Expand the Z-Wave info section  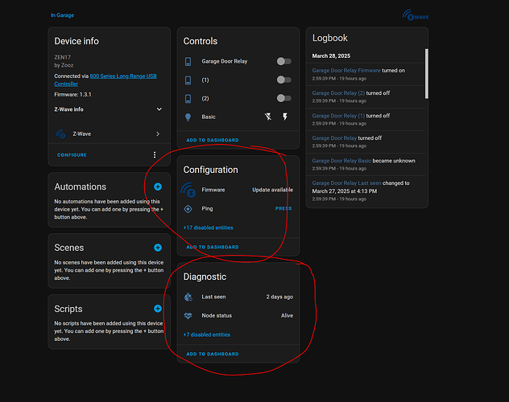(159, 109)
